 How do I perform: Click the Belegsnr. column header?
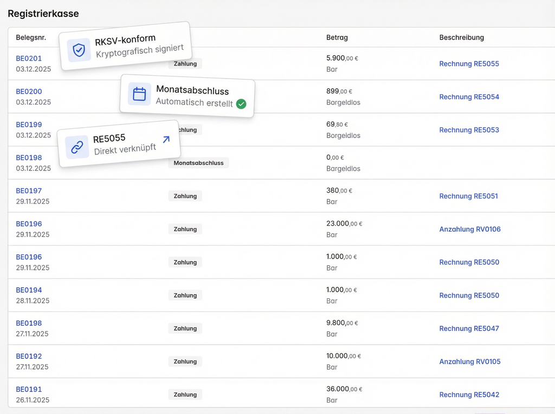coord(31,37)
